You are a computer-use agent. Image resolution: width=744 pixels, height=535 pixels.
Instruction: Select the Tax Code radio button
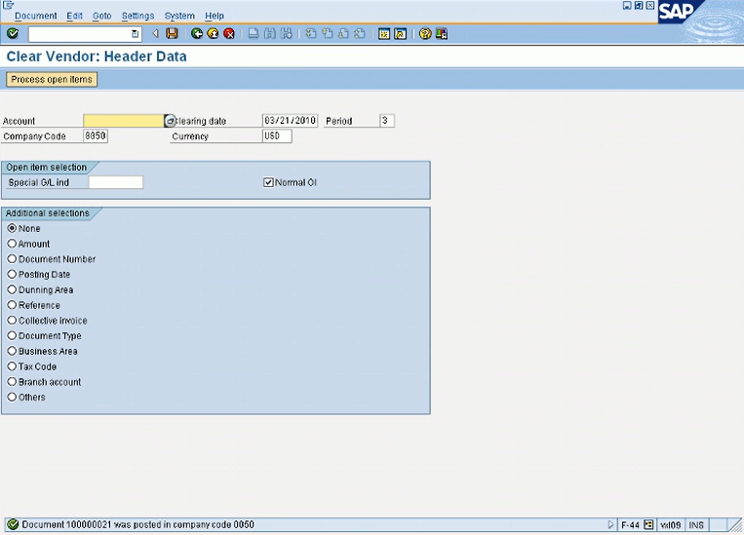tap(12, 366)
